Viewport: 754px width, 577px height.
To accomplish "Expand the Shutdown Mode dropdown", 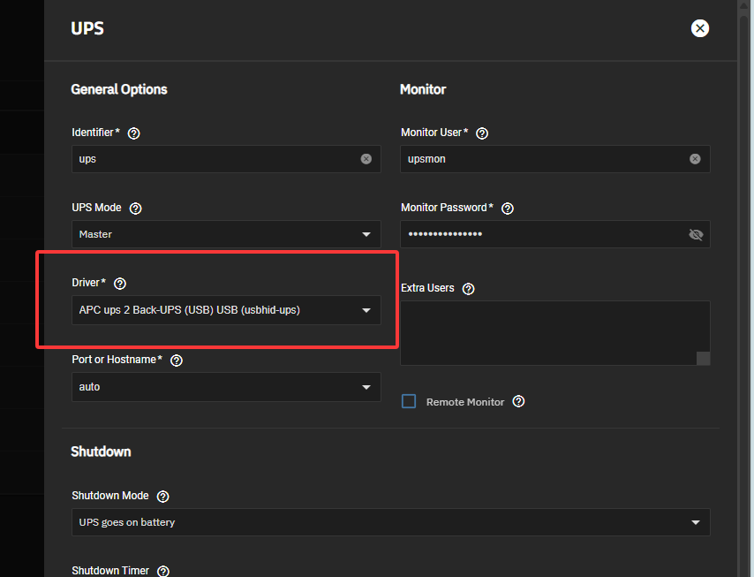I will [x=388, y=522].
